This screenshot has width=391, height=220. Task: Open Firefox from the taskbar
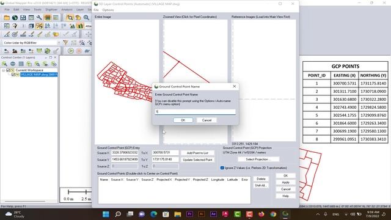click(x=261, y=214)
